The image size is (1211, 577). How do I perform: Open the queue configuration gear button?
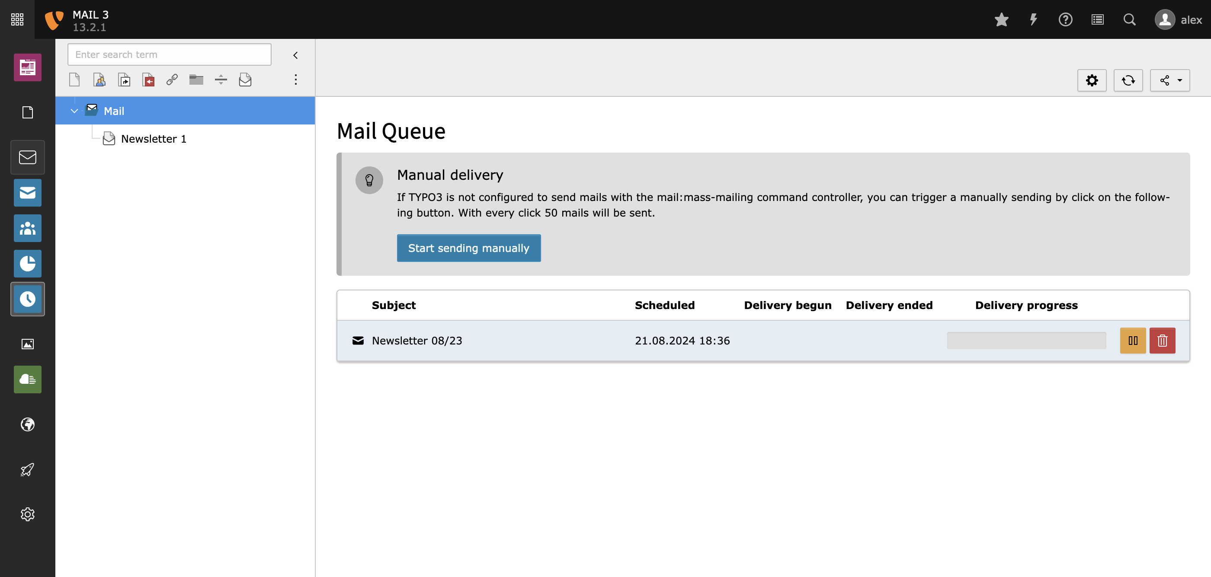(x=1092, y=80)
